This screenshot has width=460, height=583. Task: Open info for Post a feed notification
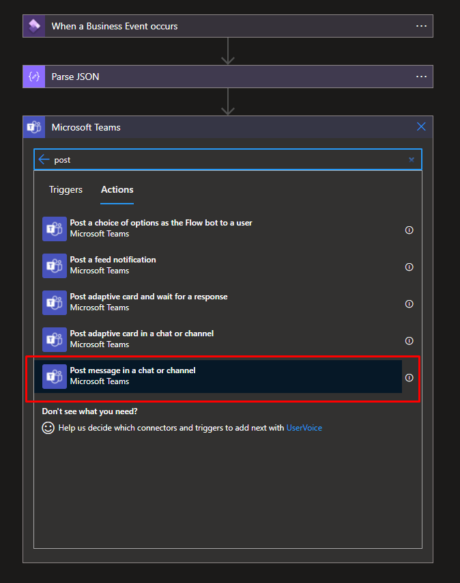pyautogui.click(x=409, y=267)
